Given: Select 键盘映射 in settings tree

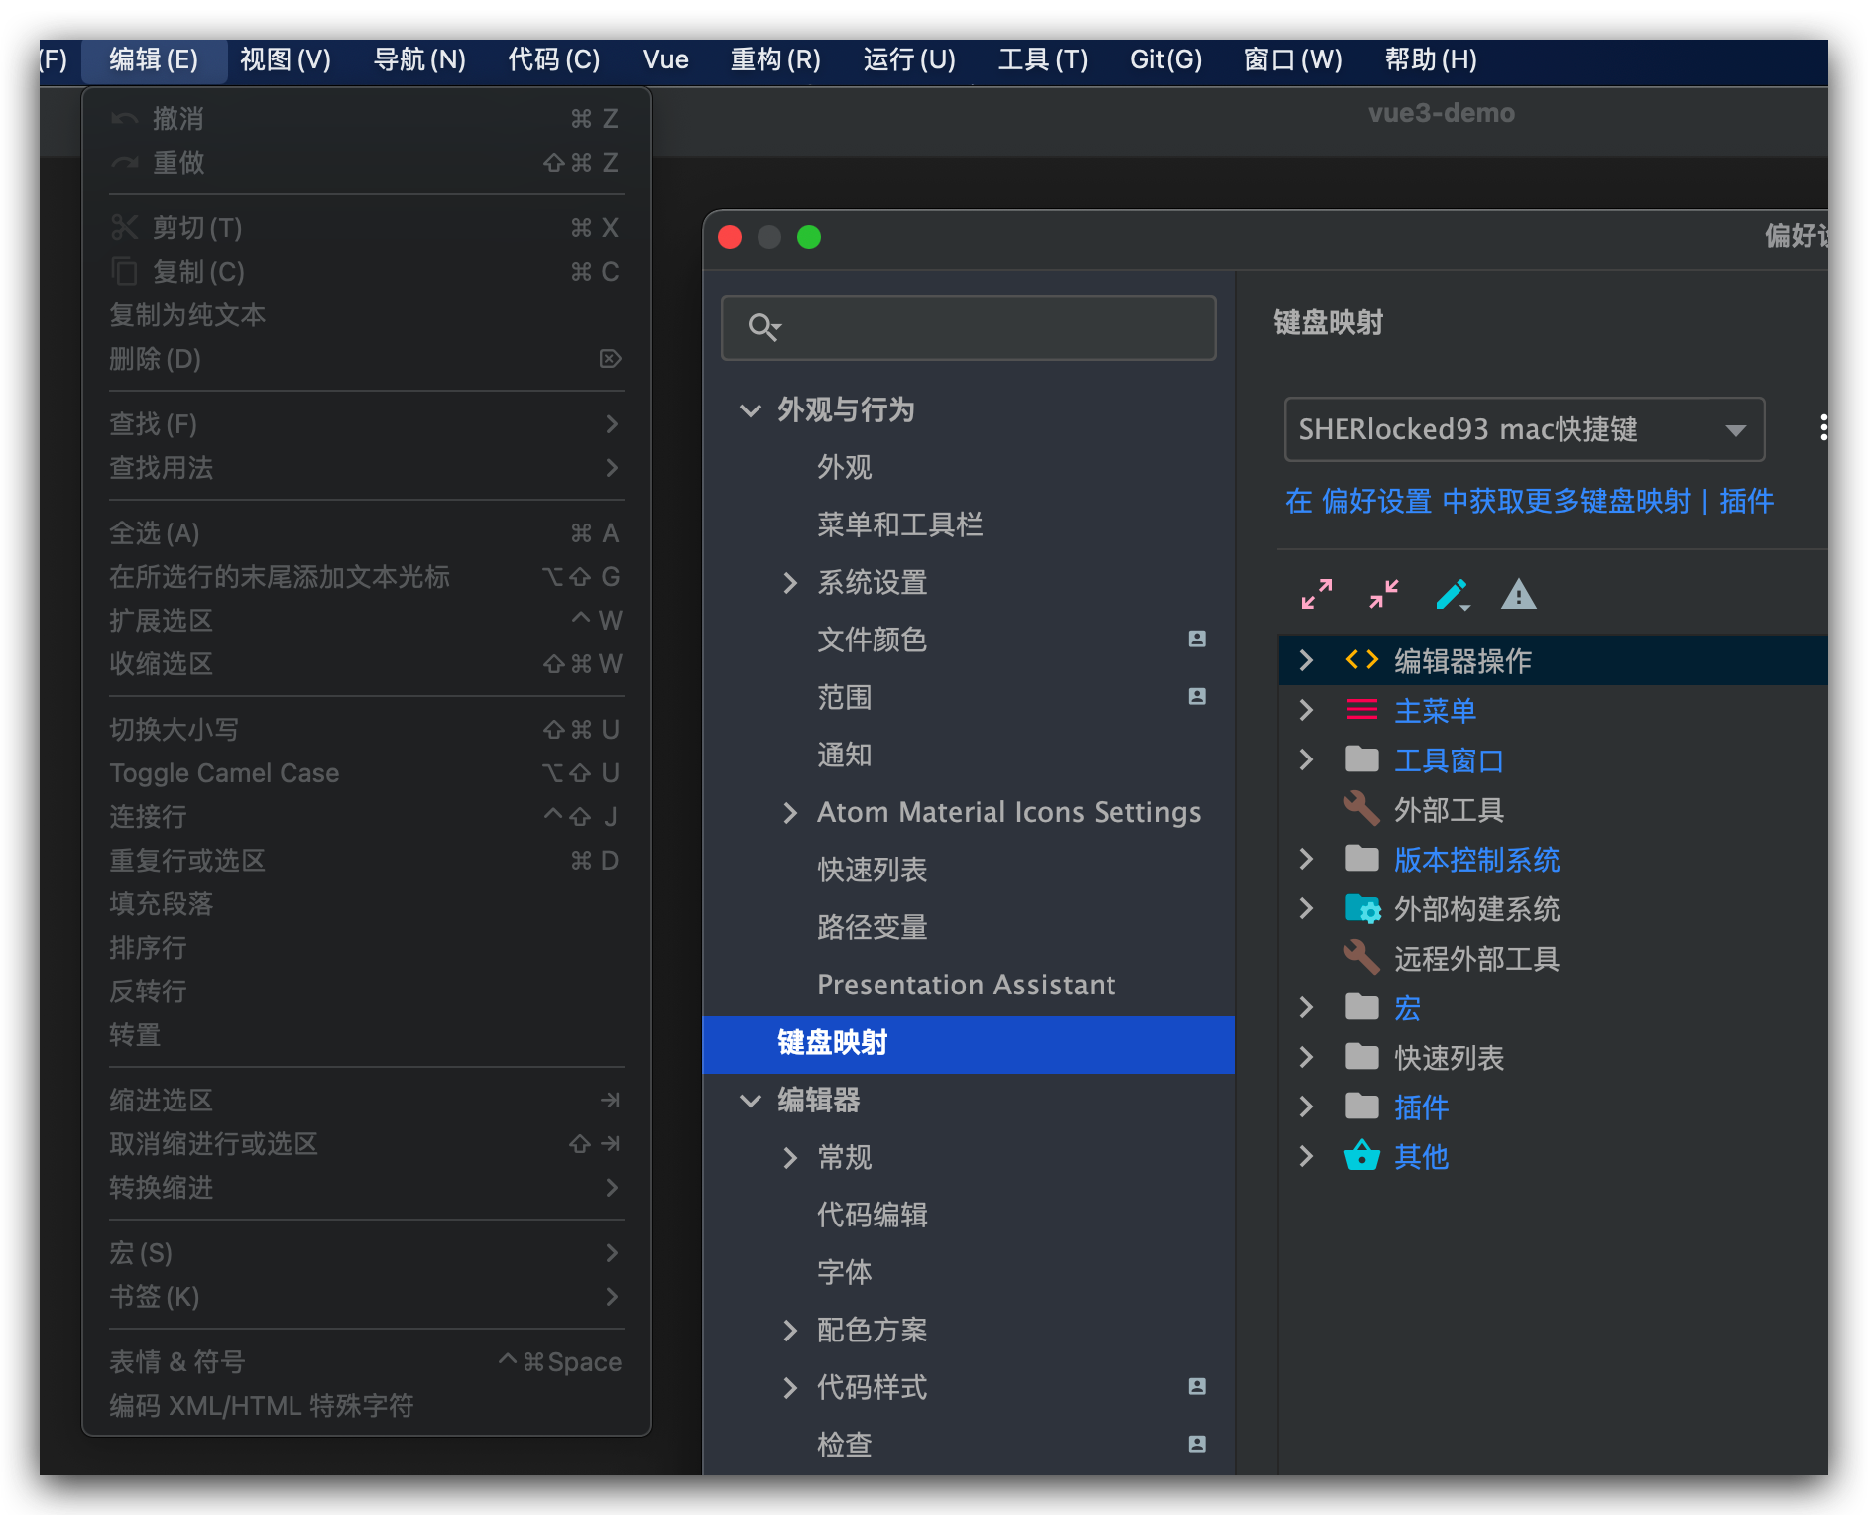Looking at the screenshot, I should pyautogui.click(x=969, y=1043).
